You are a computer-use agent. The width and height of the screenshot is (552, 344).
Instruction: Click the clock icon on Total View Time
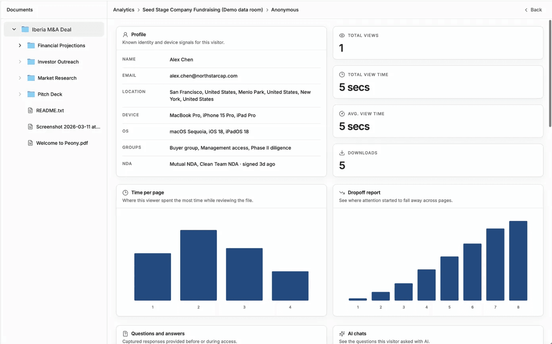[x=342, y=75]
